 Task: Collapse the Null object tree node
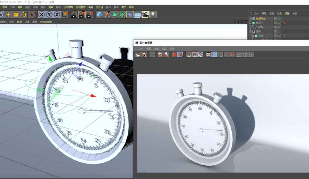click(x=251, y=31)
